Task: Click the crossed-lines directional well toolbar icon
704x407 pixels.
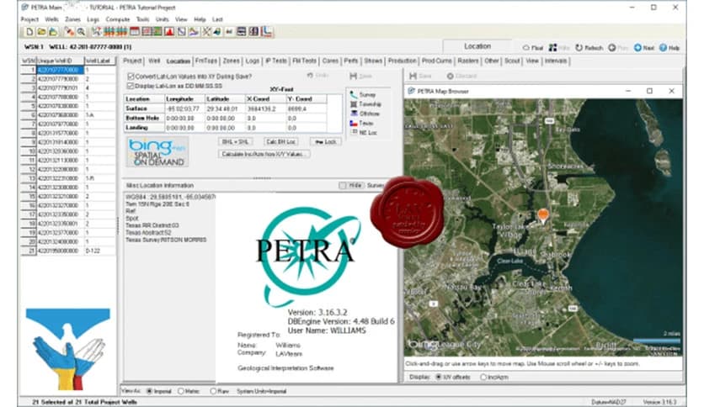Action: pyautogui.click(x=206, y=31)
